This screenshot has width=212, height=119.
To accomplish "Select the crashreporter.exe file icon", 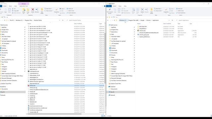I will [x=28, y=71].
